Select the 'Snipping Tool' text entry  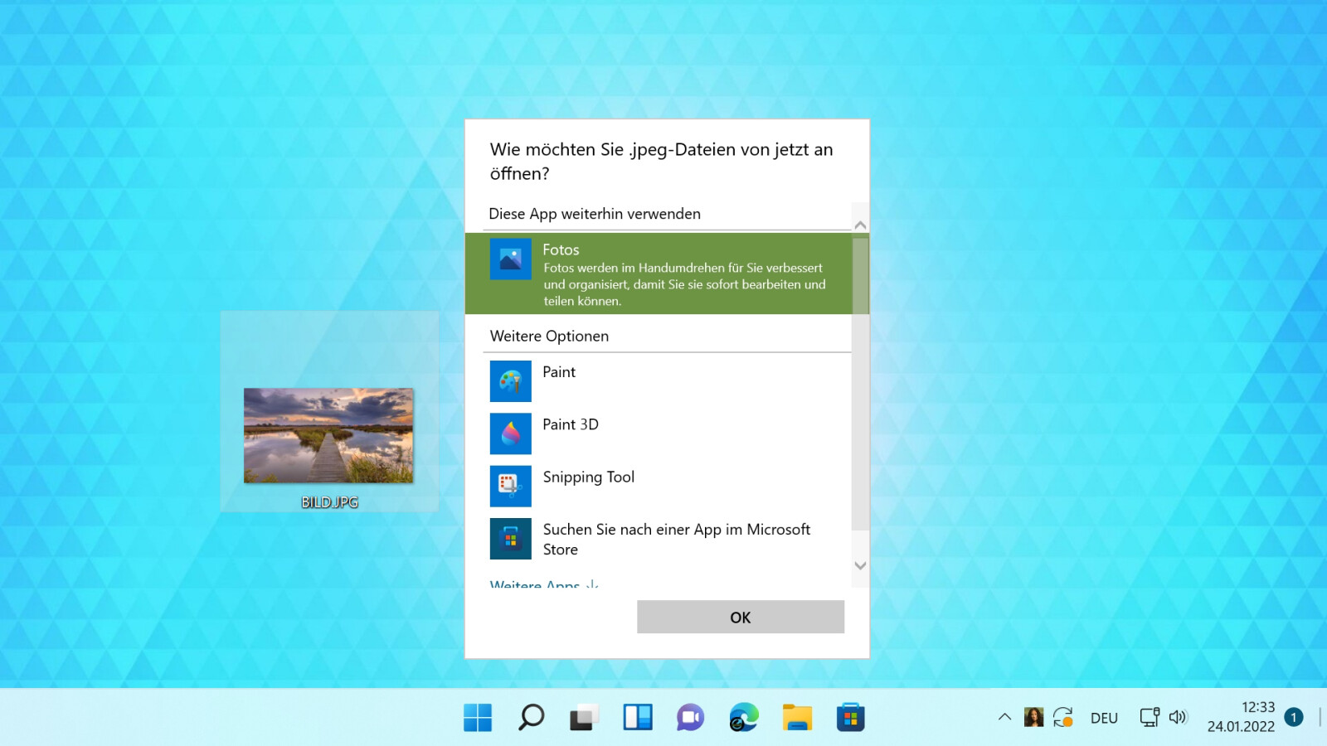coord(589,477)
